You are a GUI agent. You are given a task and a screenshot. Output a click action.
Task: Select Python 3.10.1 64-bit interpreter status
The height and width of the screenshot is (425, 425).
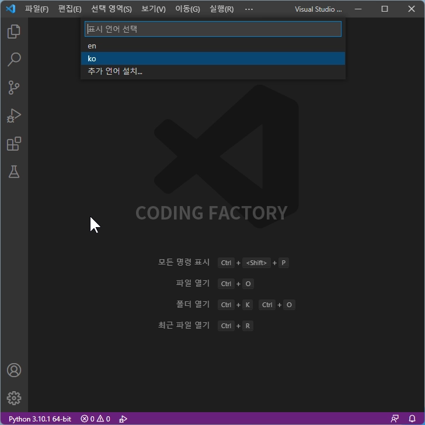point(40,419)
